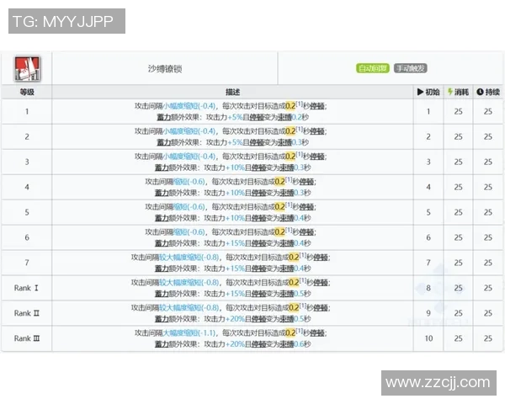Click initial value 8 in 初始 column
The image size is (505, 404).
[x=428, y=288]
